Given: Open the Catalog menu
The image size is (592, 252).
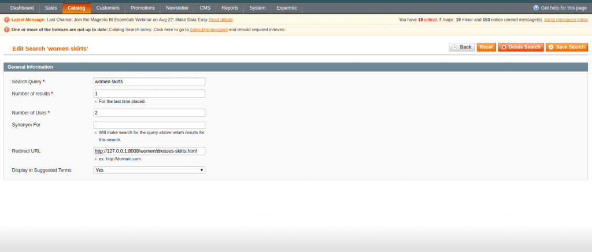Looking at the screenshot, I should (x=76, y=8).
